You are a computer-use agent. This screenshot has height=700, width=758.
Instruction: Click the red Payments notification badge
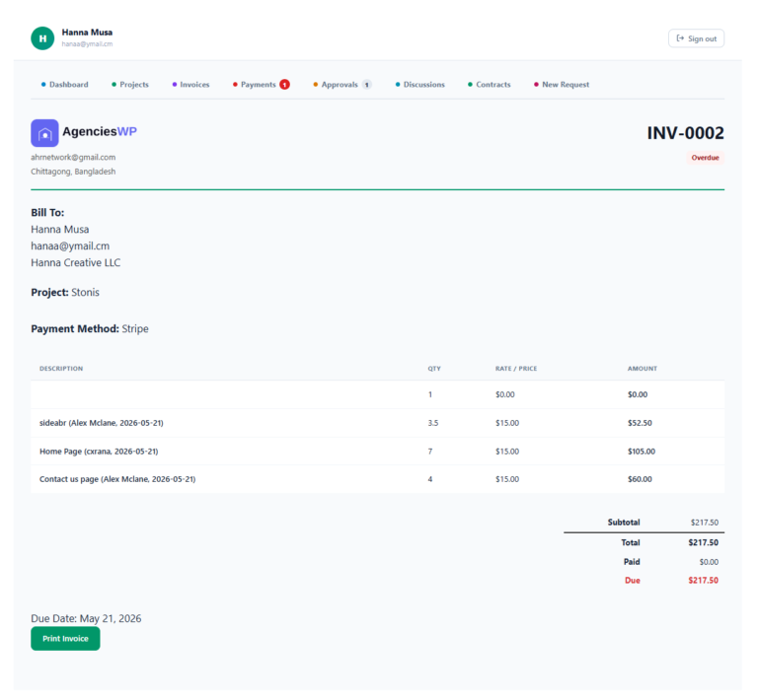pyautogui.click(x=284, y=85)
